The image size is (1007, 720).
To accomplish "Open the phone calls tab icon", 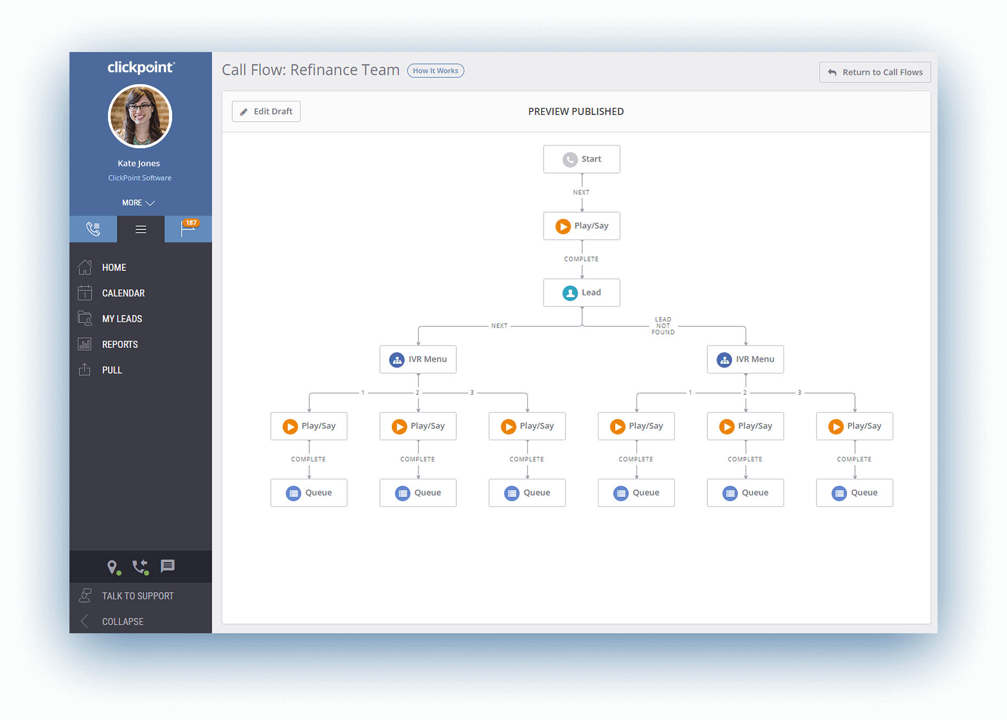I will pyautogui.click(x=93, y=229).
